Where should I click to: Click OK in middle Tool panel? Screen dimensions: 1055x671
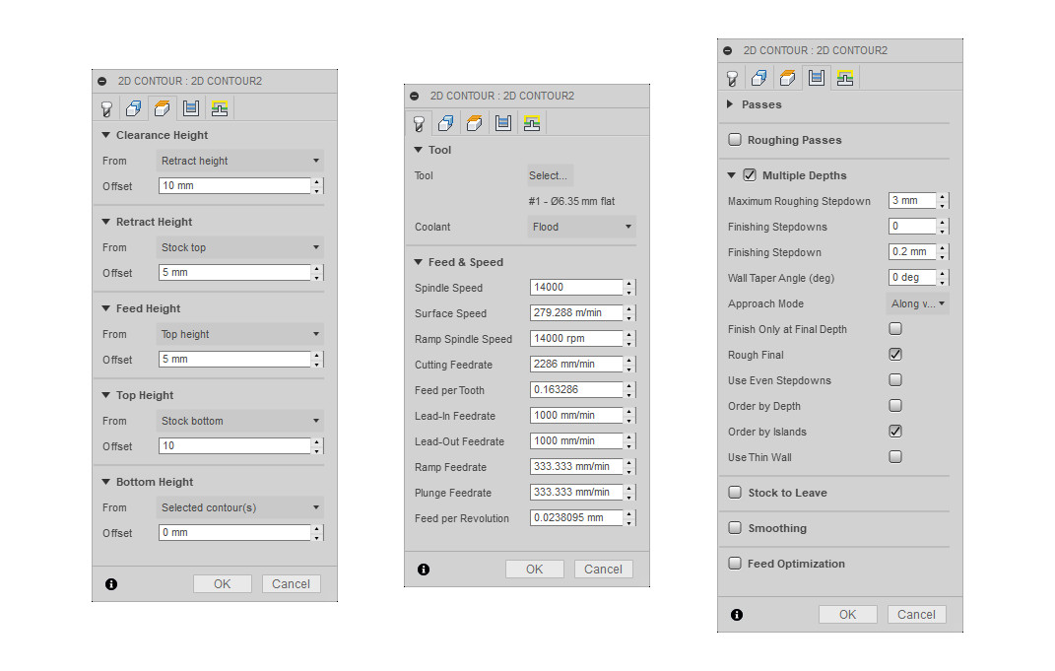pos(534,569)
